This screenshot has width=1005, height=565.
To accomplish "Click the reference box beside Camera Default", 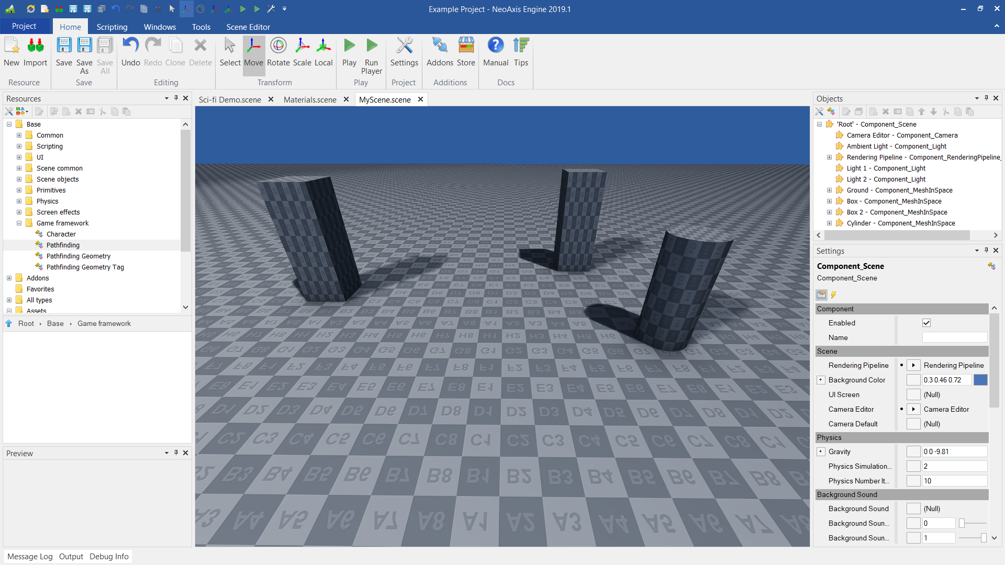I will (x=913, y=424).
